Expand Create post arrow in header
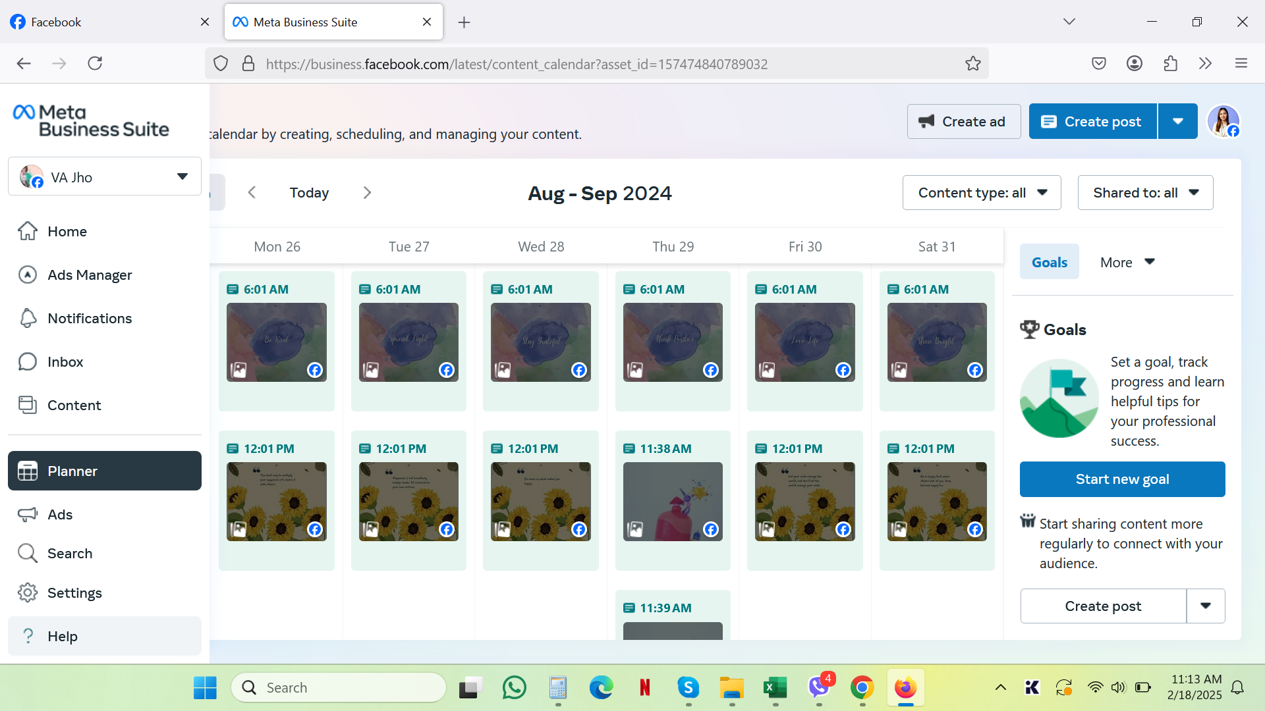 pos(1177,121)
